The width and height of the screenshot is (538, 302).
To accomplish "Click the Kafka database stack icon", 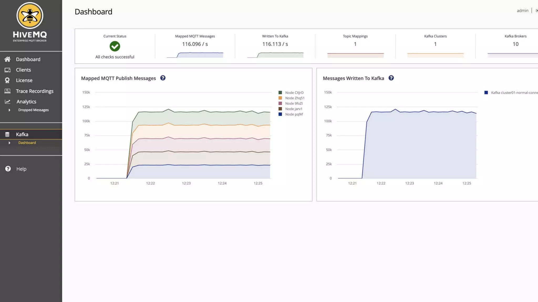I will [7, 134].
